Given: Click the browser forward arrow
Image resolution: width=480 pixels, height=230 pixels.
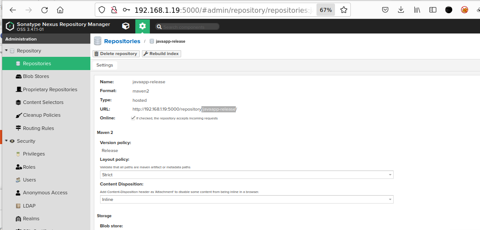Looking at the screenshot, I should coord(29,10).
